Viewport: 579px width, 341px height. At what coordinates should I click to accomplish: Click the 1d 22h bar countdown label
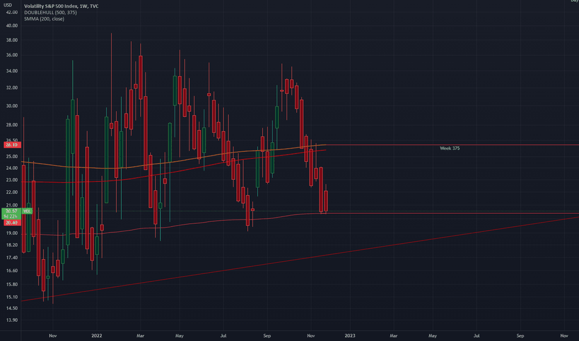coord(11,216)
